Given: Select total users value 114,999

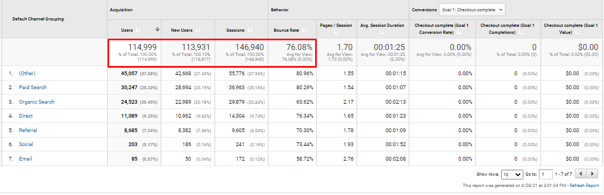Looking at the screenshot, I should 142,47.
